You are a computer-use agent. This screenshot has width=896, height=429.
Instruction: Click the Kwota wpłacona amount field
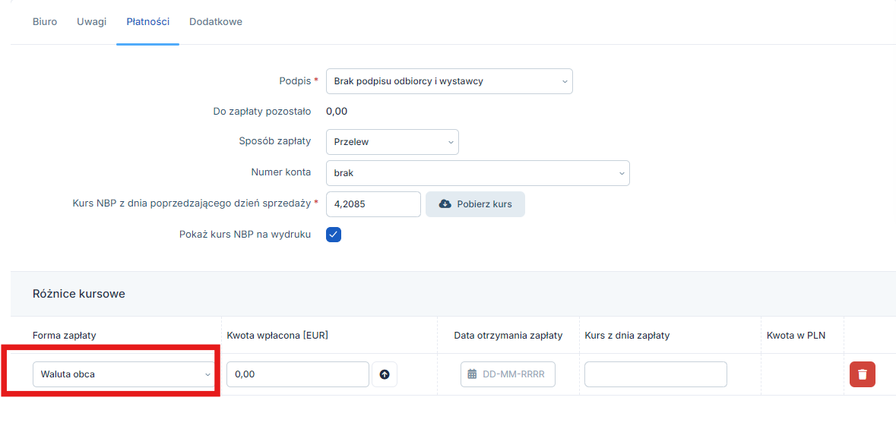[298, 374]
